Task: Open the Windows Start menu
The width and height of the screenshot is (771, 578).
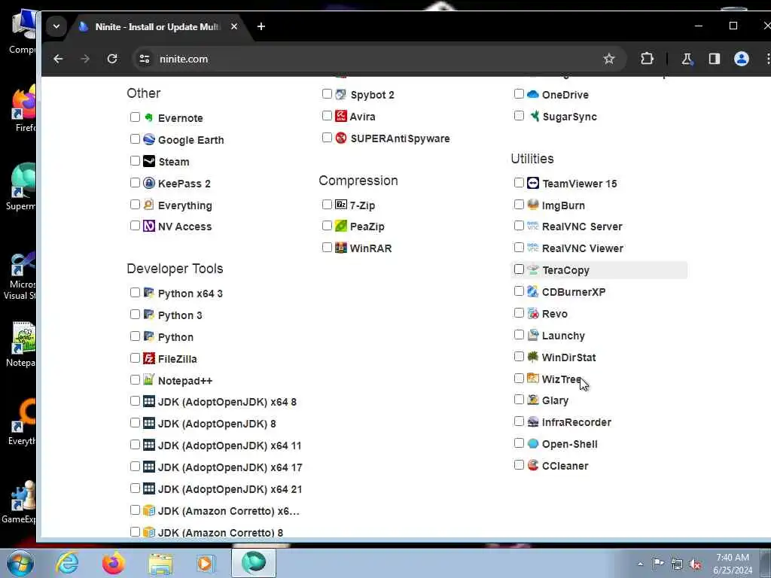Action: (20, 563)
